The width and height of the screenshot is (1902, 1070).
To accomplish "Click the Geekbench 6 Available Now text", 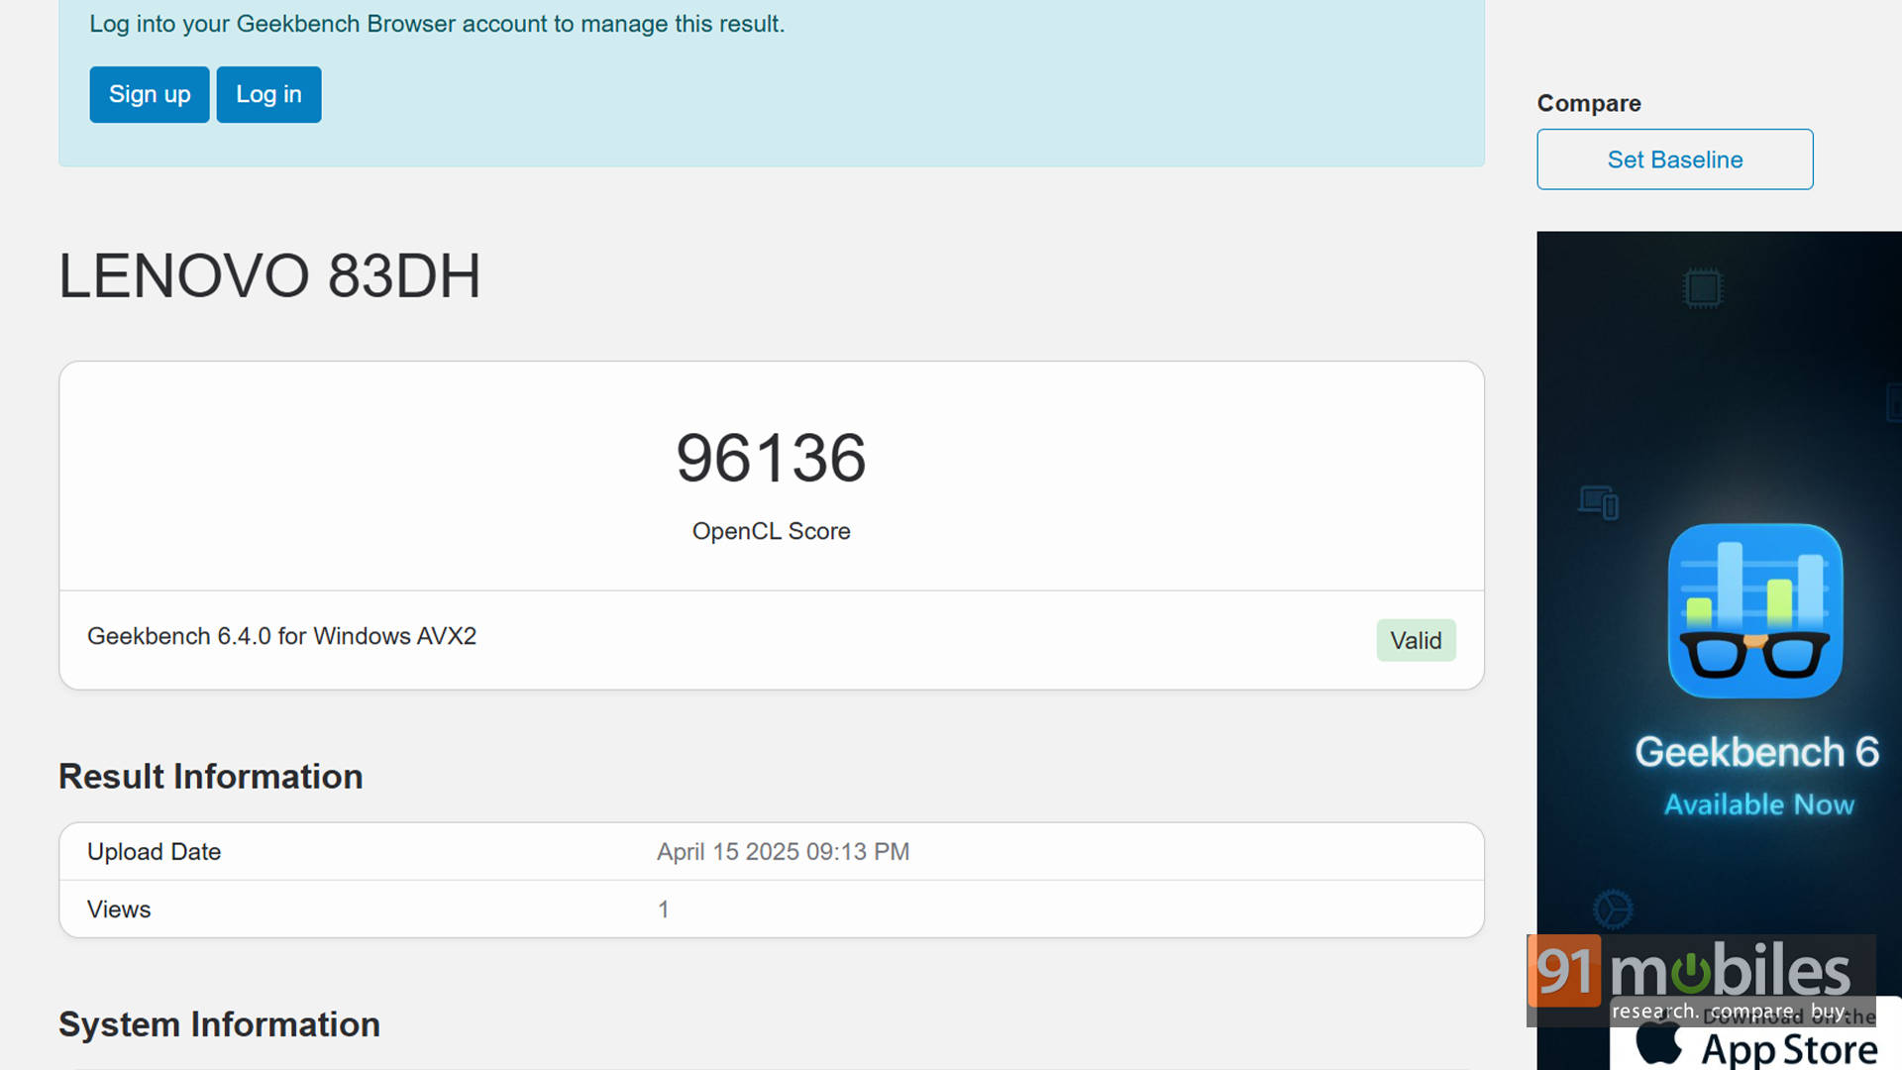I will click(x=1757, y=777).
